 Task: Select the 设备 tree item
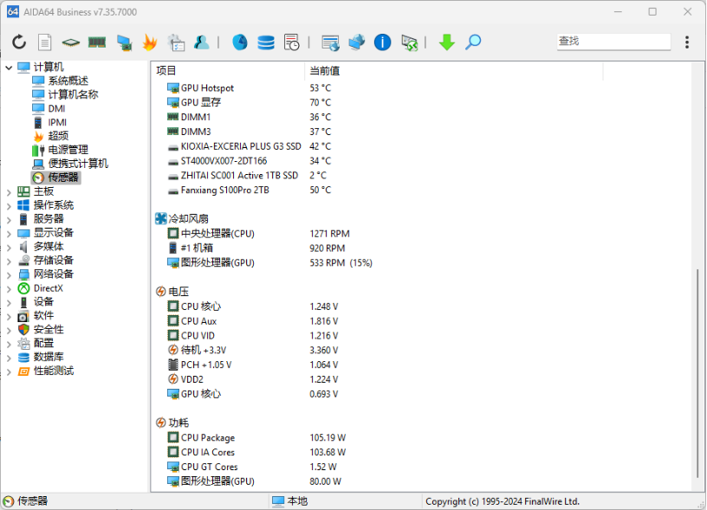43,301
